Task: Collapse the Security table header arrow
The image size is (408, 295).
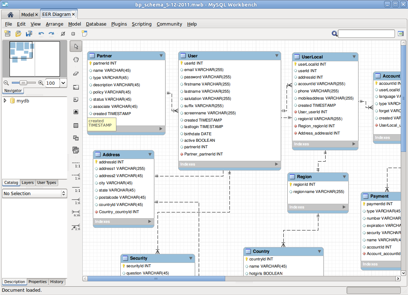Action: pyautogui.click(x=191, y=258)
